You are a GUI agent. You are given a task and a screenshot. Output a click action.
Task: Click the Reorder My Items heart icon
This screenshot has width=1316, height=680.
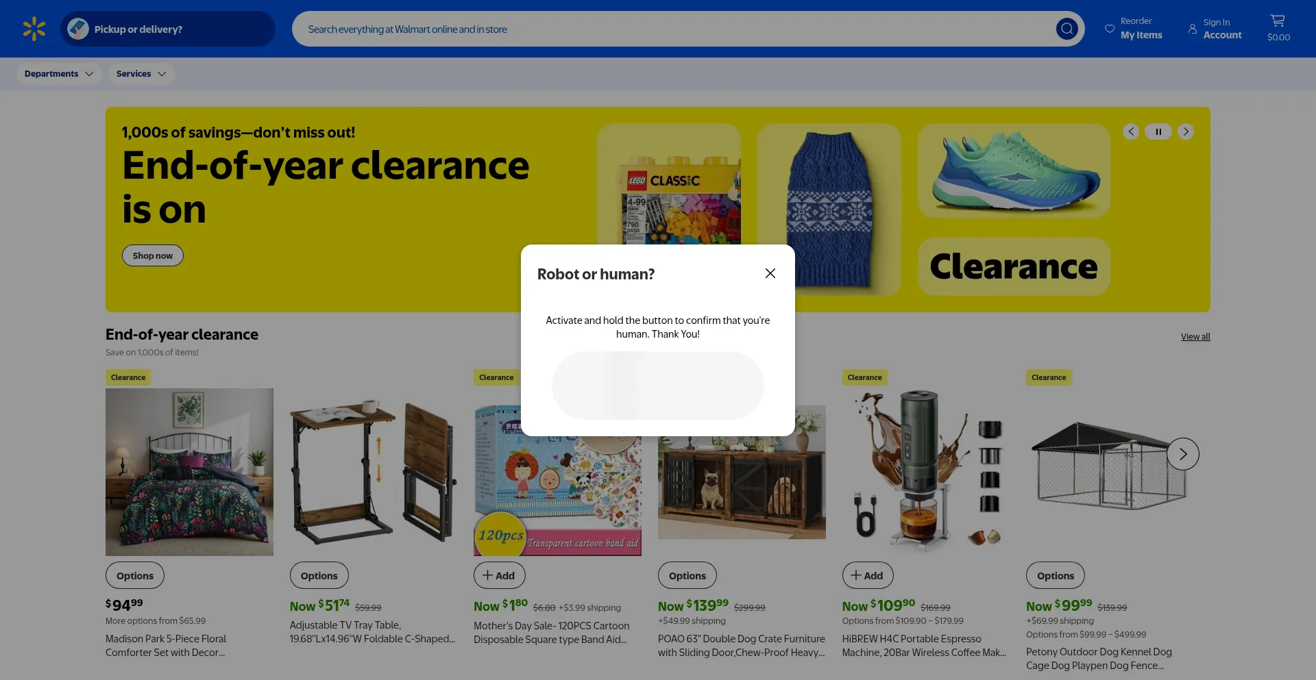click(x=1110, y=29)
